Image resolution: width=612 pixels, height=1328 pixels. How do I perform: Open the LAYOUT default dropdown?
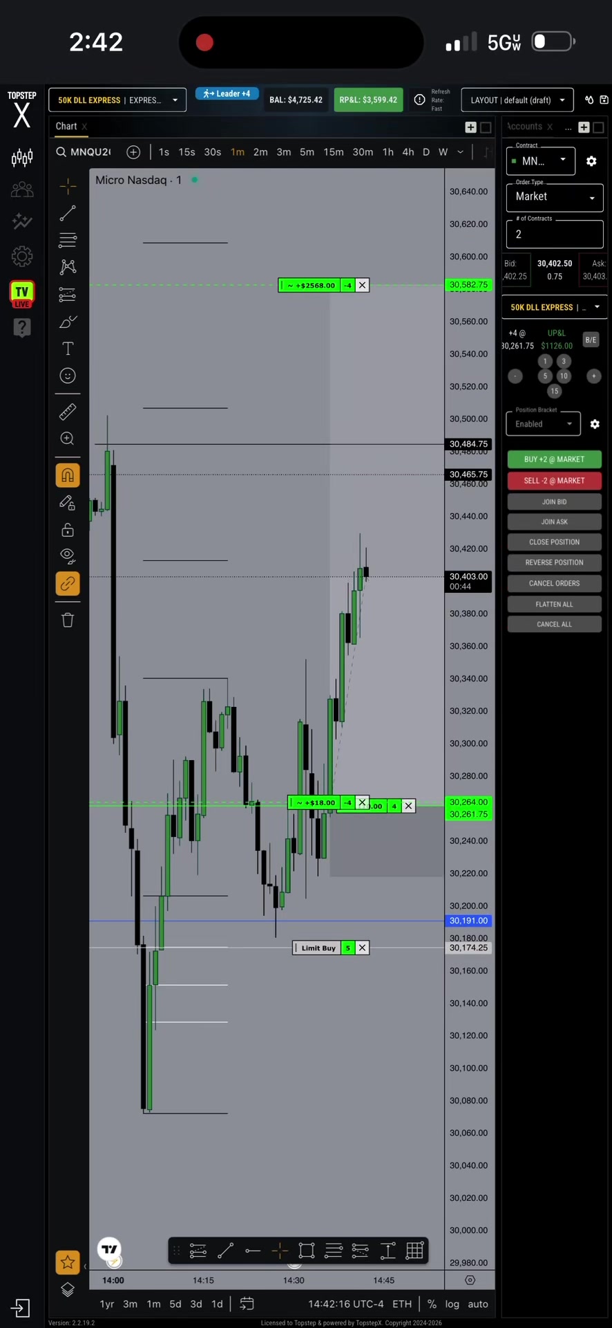(517, 100)
